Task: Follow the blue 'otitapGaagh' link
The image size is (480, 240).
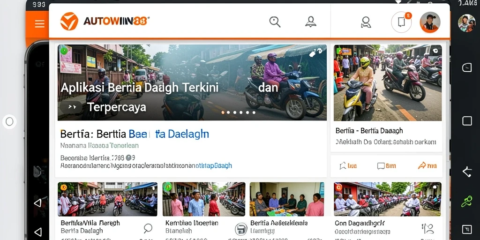Action: 214,165
